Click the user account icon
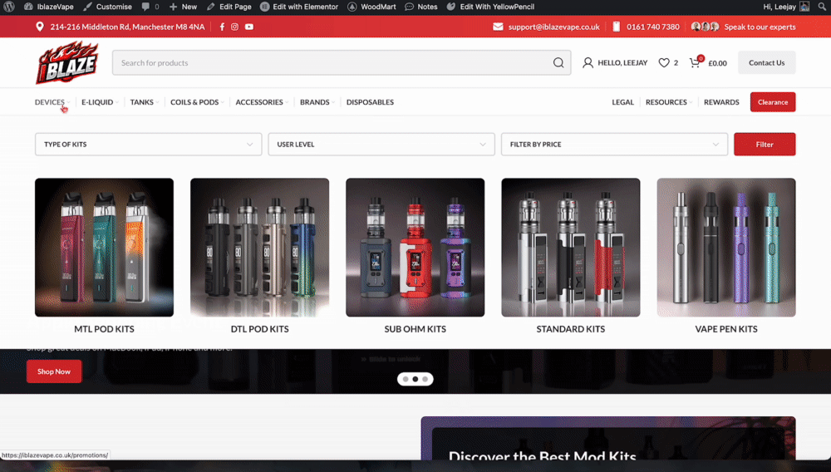The width and height of the screenshot is (831, 472). tap(588, 62)
